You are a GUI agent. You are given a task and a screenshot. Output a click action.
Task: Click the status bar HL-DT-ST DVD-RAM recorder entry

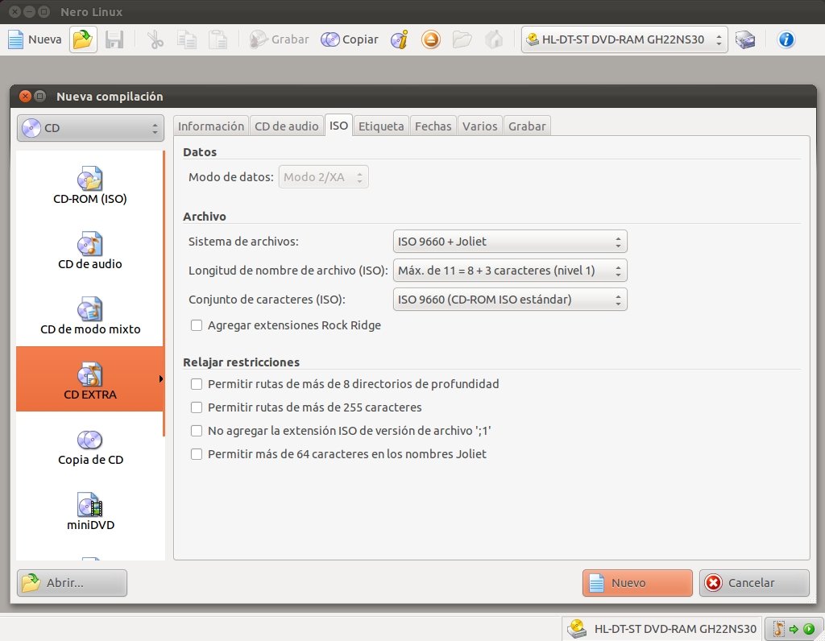(662, 628)
